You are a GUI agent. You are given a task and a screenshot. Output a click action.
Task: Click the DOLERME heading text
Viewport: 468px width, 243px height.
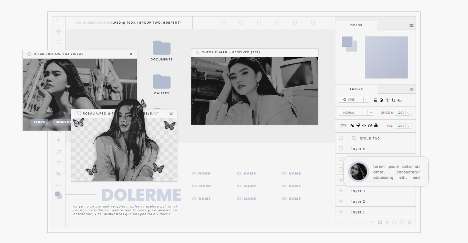pyautogui.click(x=141, y=195)
